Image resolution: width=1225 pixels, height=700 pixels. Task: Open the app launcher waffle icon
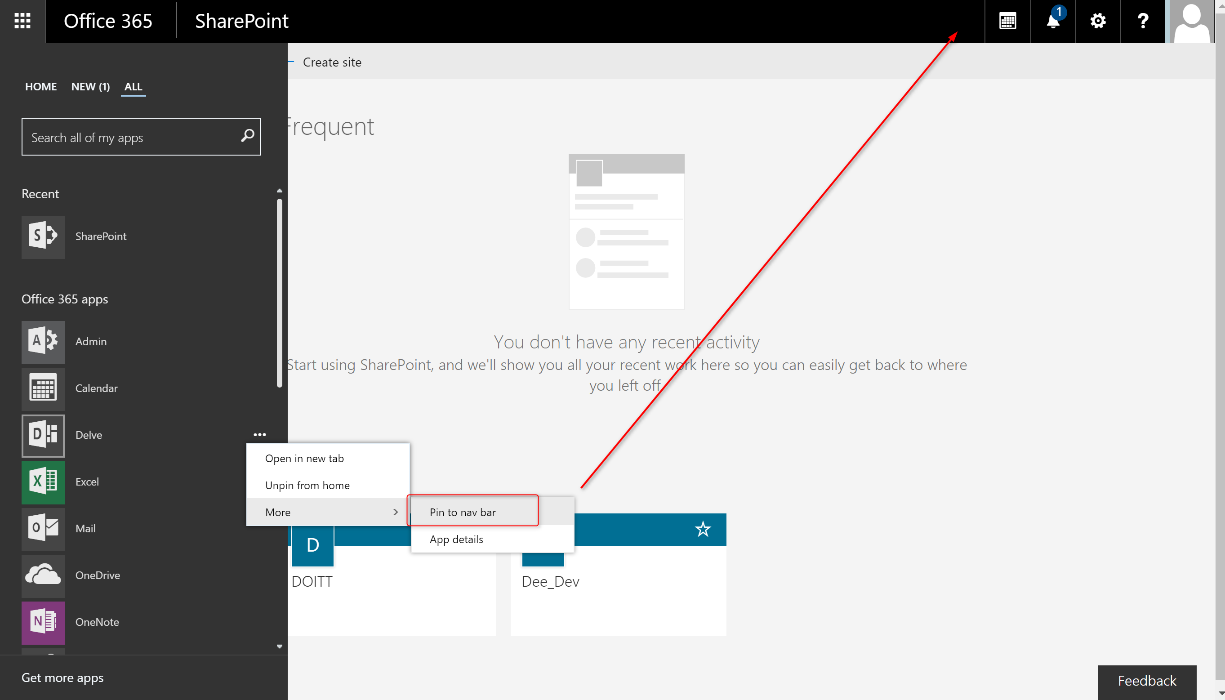(x=22, y=21)
